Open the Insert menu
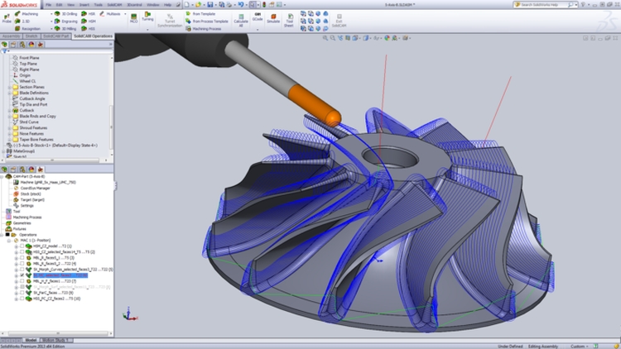Viewport: 621px width, 349px height. click(84, 5)
